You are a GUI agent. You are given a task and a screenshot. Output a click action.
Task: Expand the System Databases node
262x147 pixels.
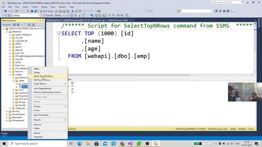[10, 35]
